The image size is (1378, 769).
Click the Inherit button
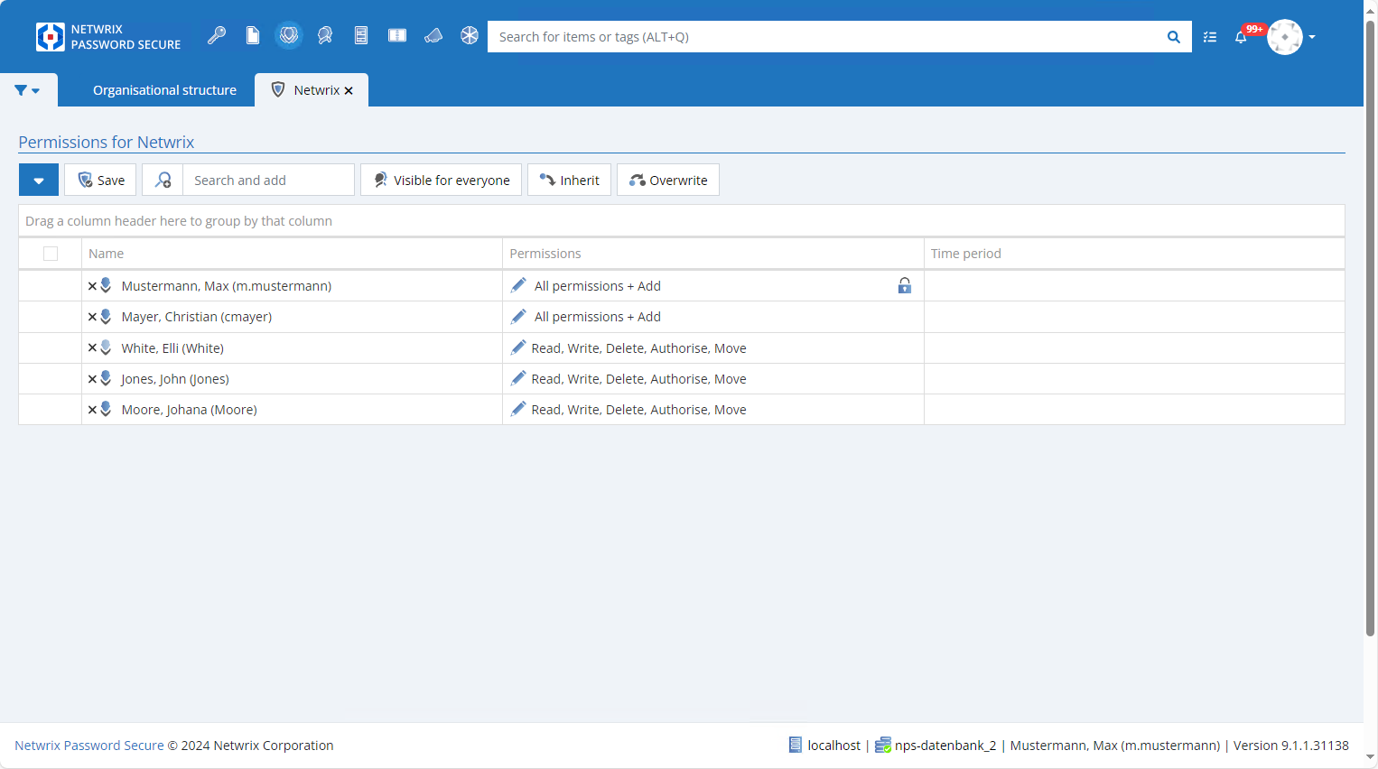point(569,180)
